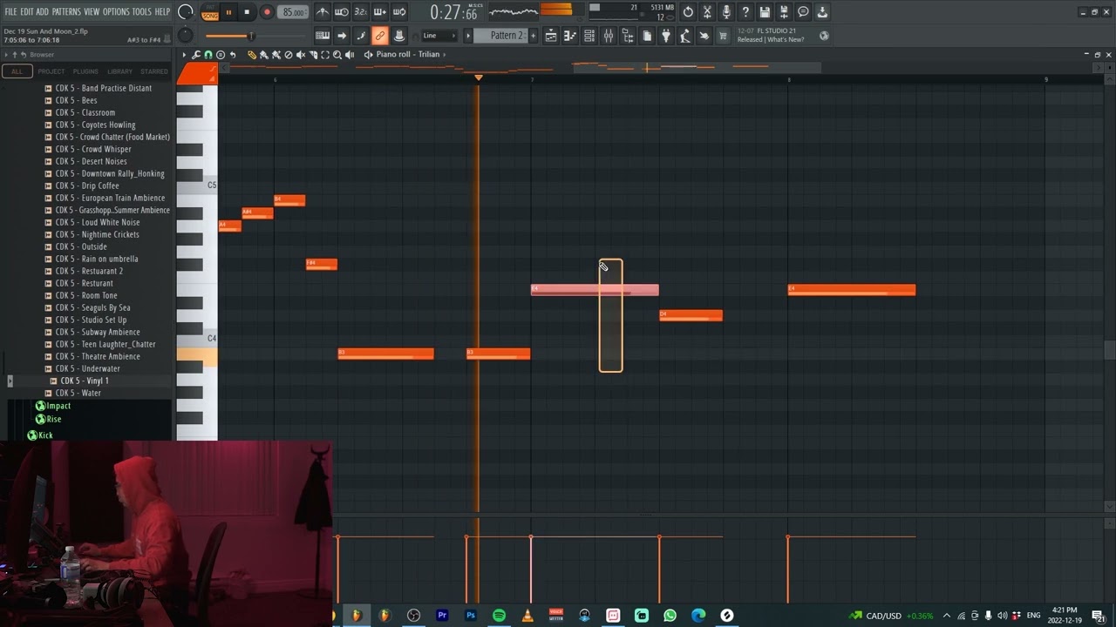Open the plugin picker plug icon

click(x=665, y=36)
